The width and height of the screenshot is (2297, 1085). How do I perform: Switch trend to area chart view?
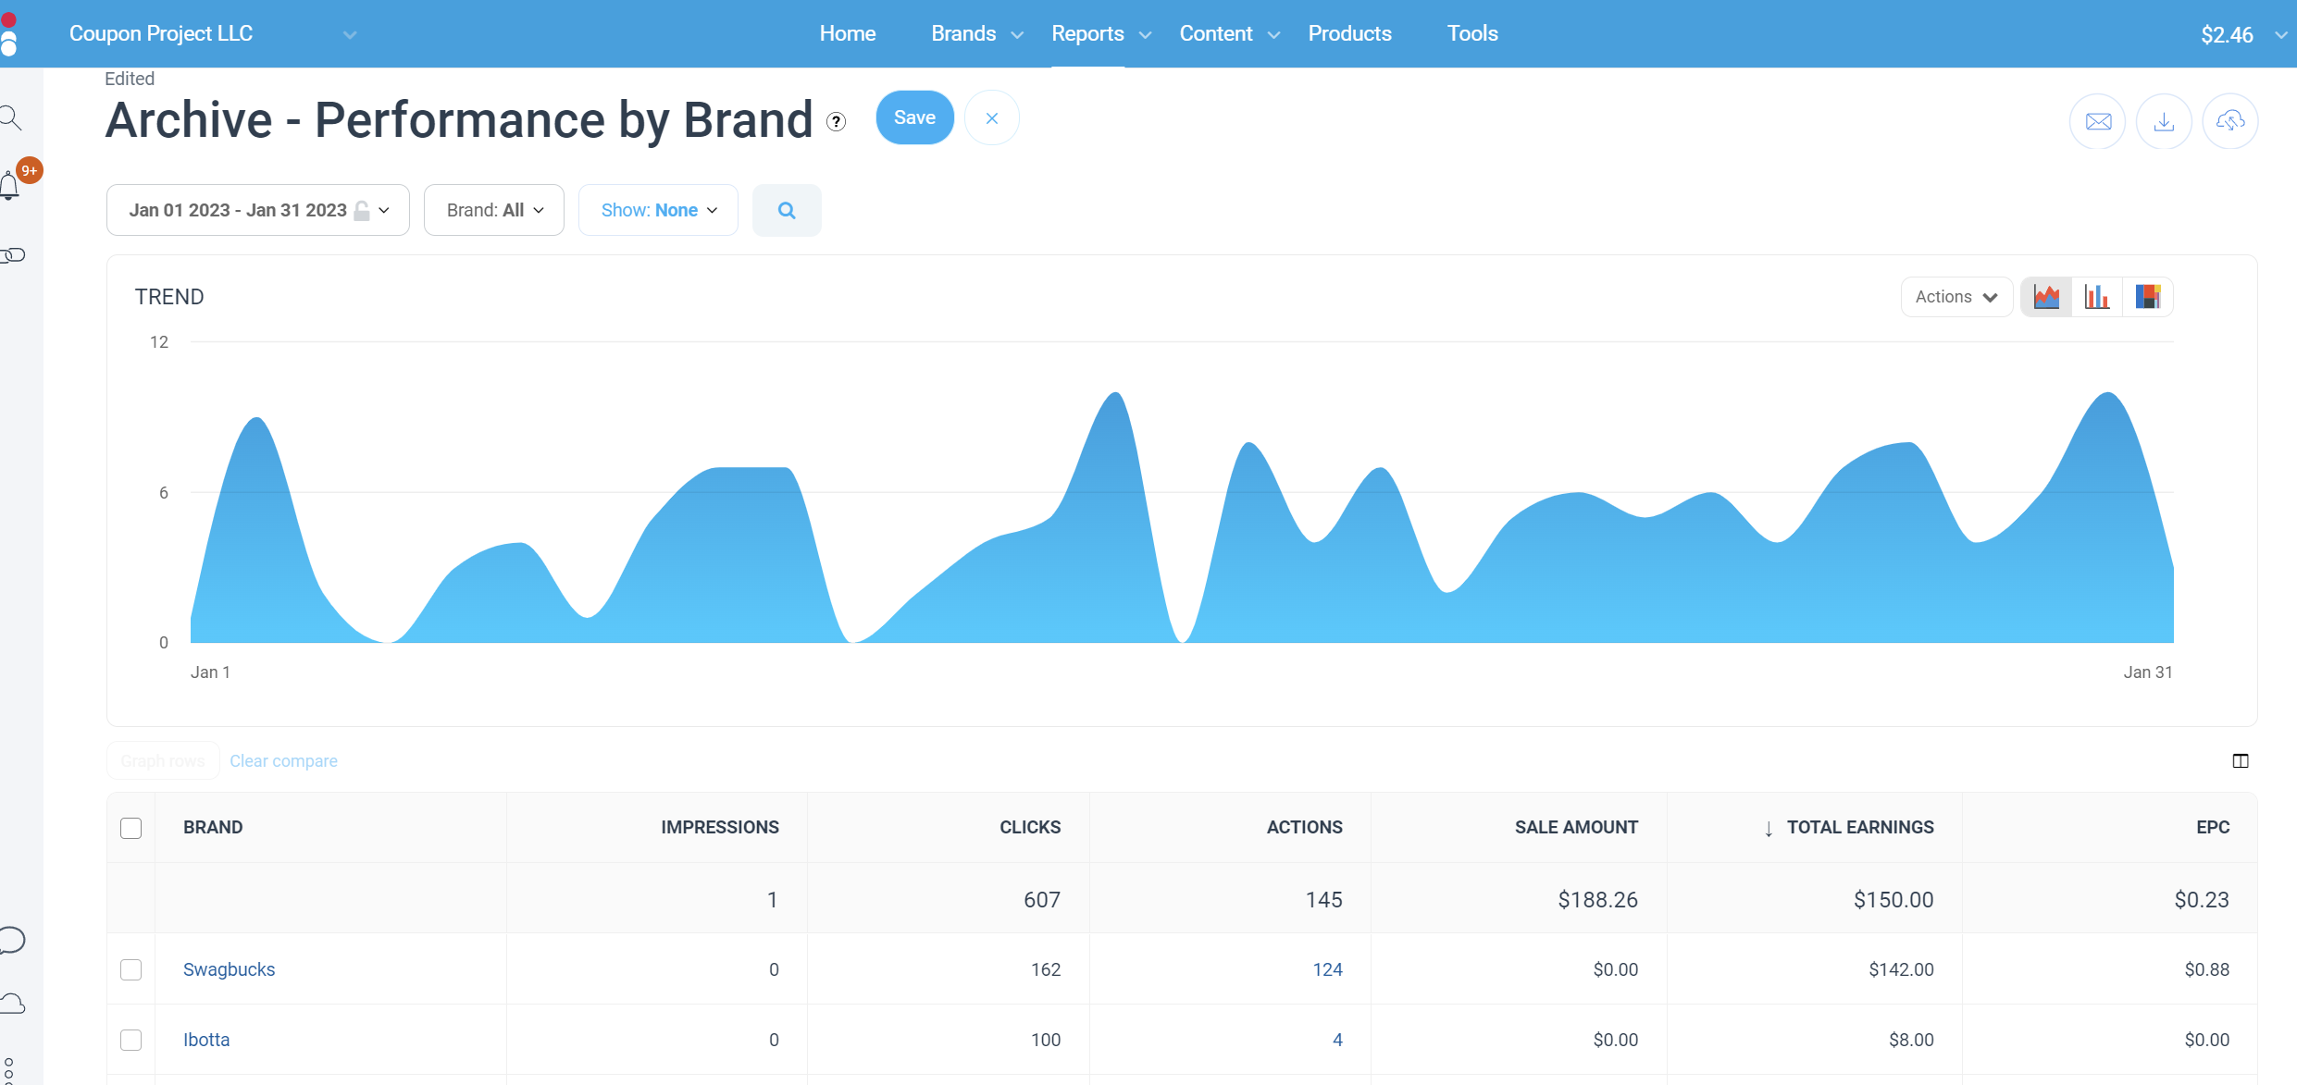[2046, 297]
